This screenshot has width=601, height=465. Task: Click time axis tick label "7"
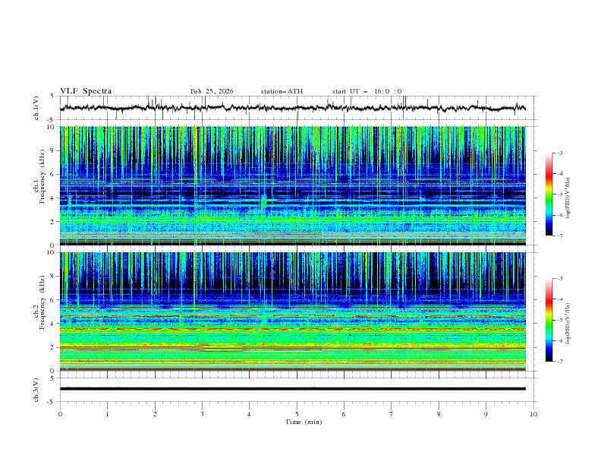click(x=392, y=414)
